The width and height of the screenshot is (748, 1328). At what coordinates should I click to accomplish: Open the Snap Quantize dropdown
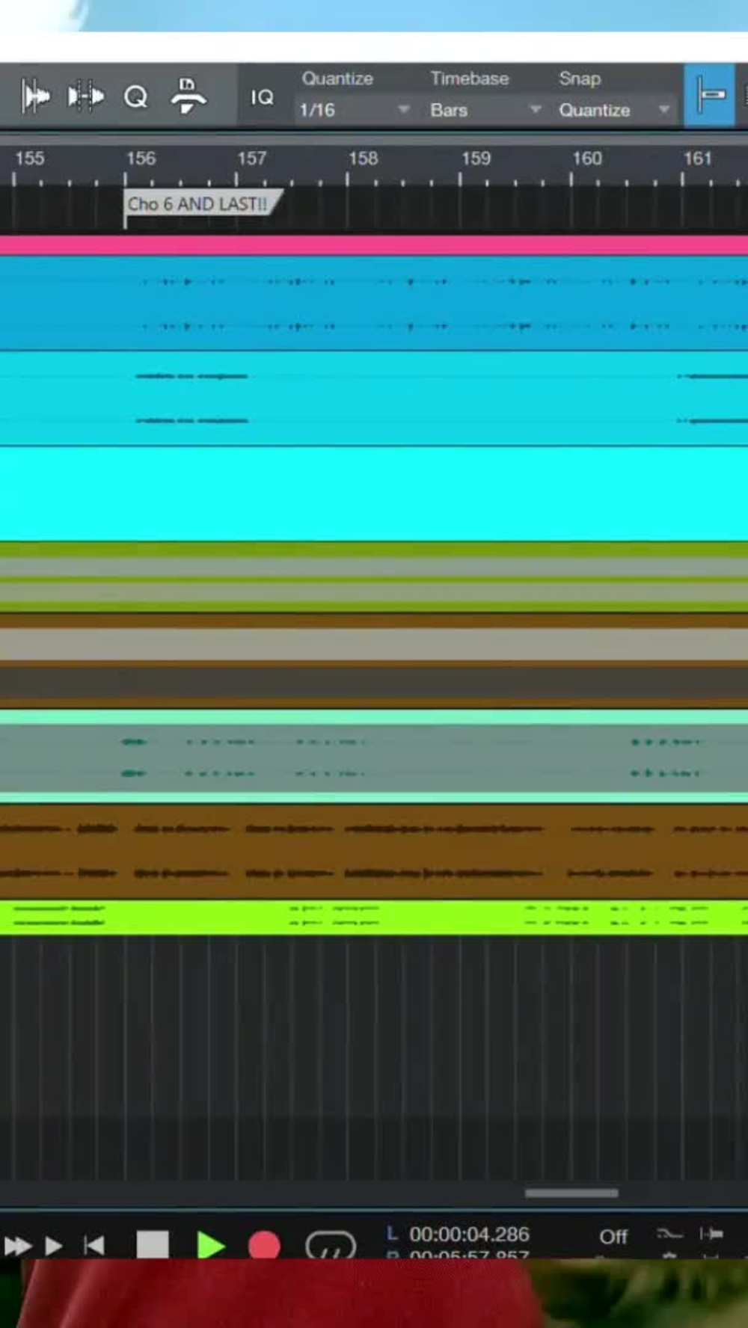[613, 110]
